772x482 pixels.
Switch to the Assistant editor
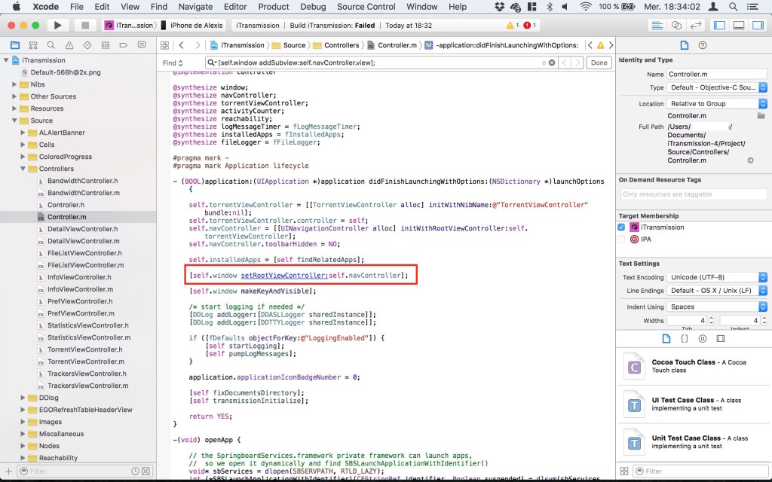pos(676,25)
